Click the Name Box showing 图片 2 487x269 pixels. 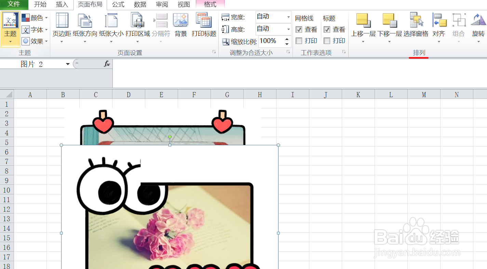tap(32, 64)
